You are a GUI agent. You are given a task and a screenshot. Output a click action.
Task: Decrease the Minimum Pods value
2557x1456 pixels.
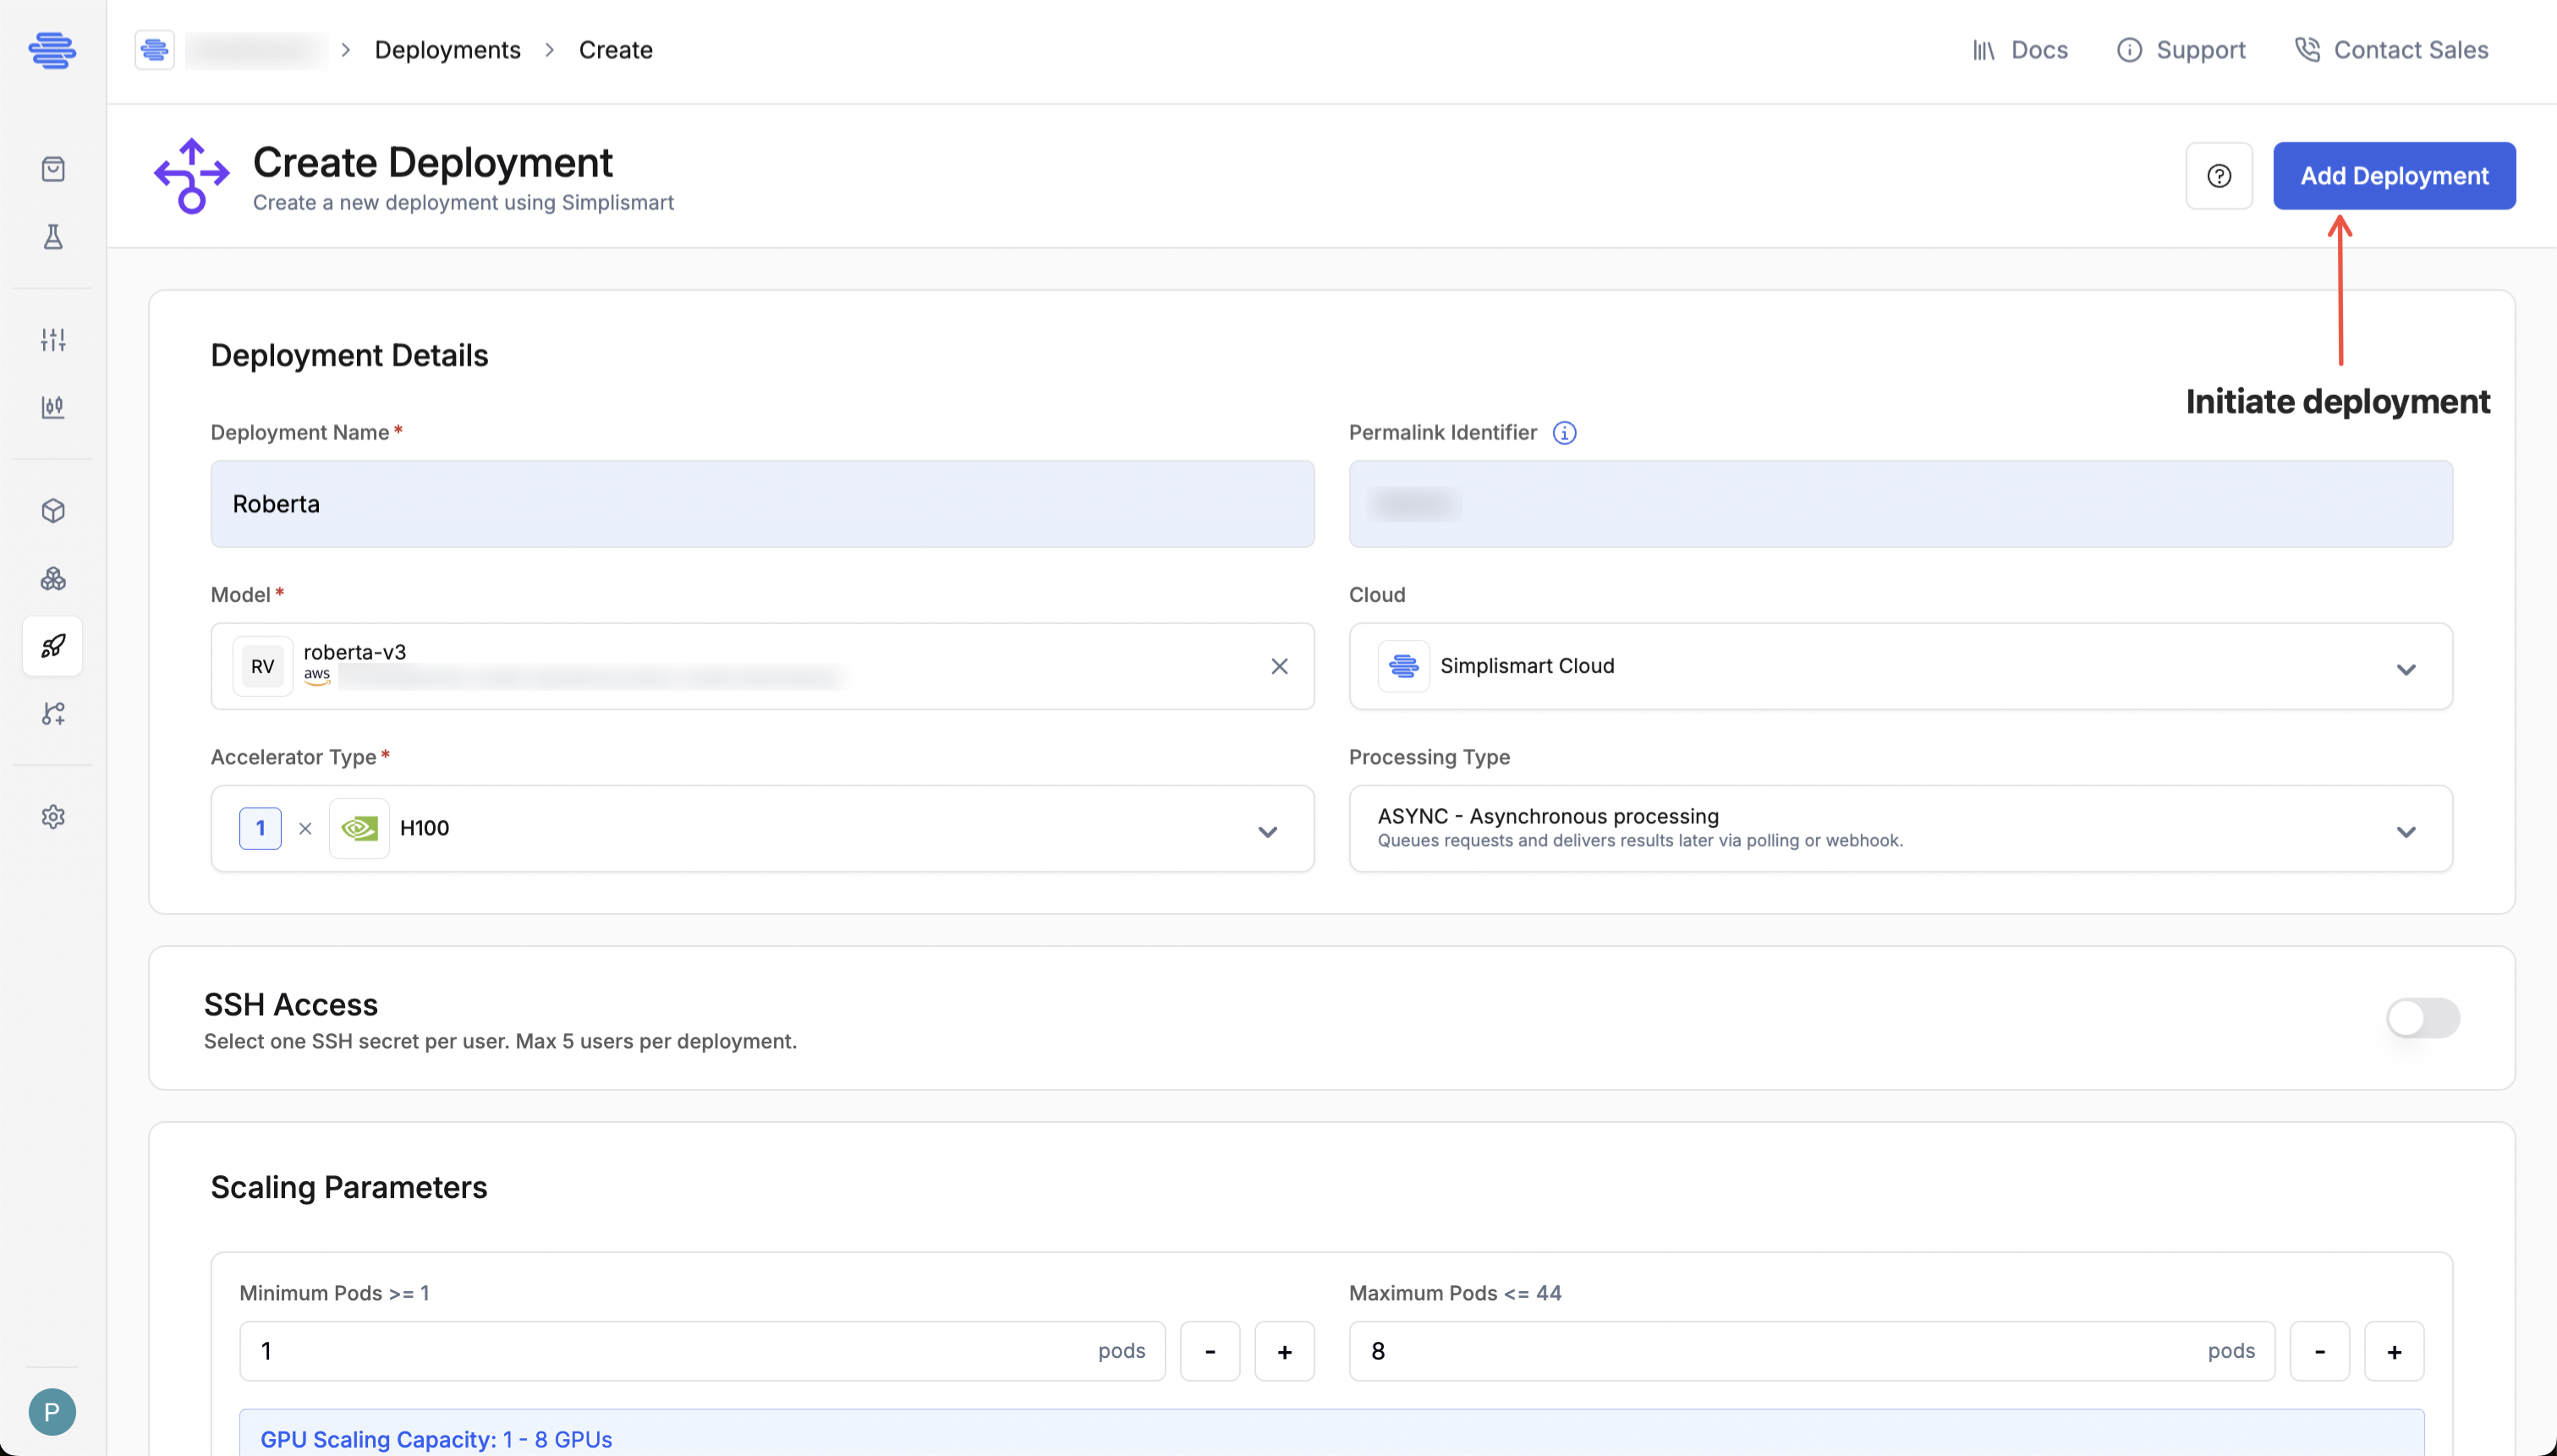[x=1210, y=1352]
